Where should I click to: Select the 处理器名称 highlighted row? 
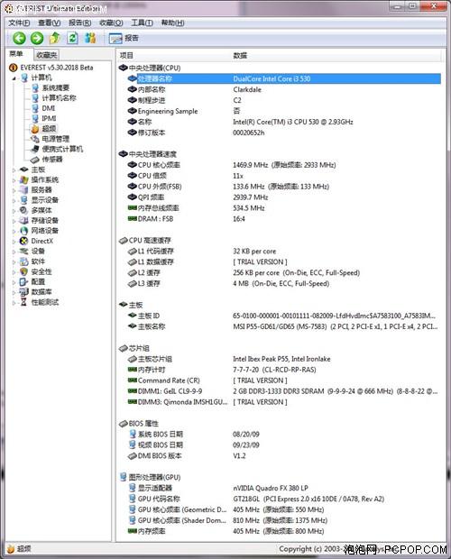click(x=279, y=78)
